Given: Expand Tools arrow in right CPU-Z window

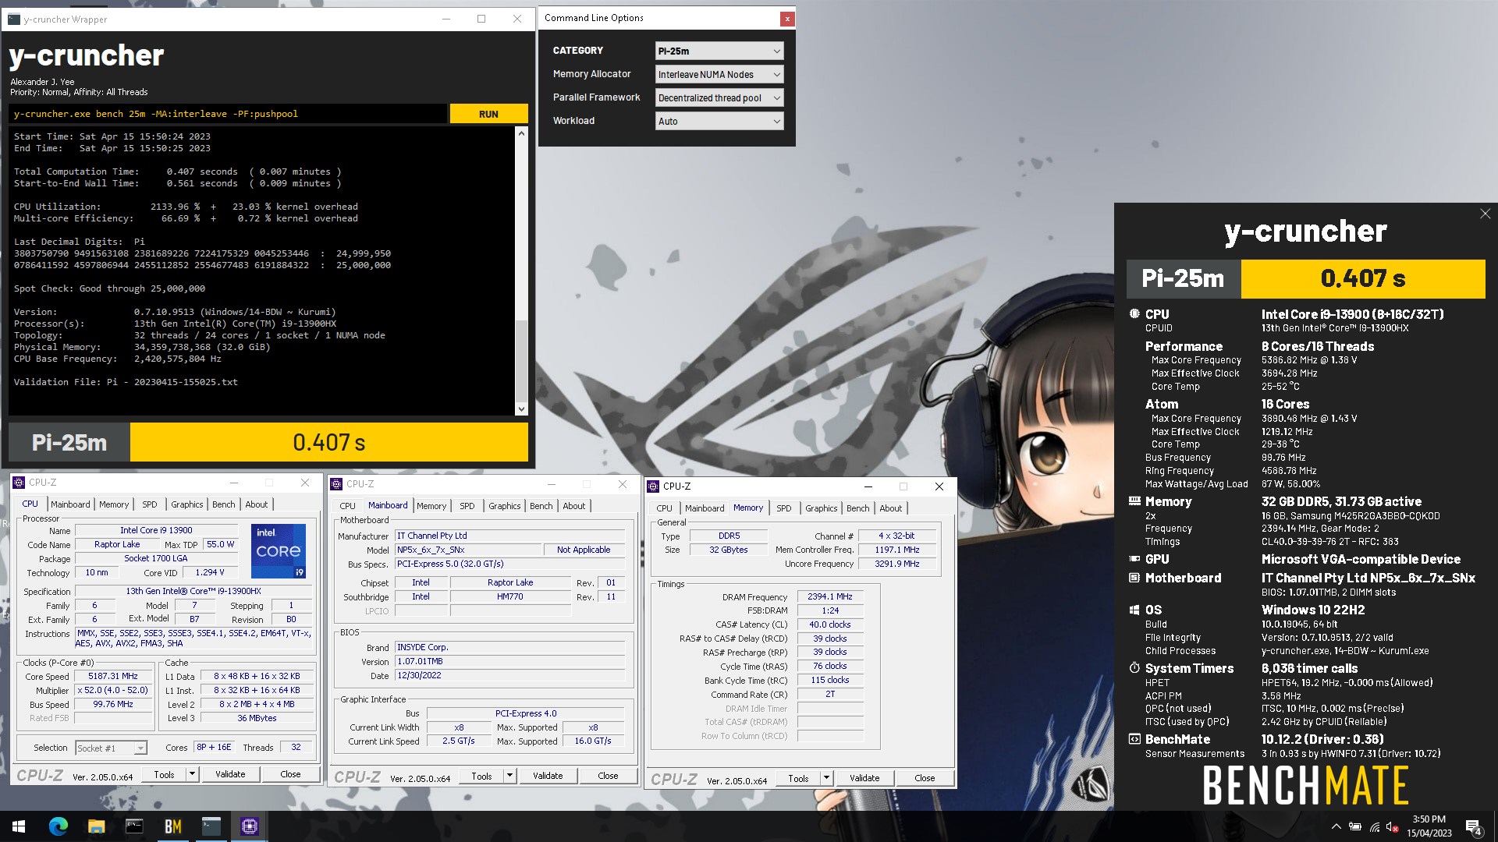Looking at the screenshot, I should point(826,778).
